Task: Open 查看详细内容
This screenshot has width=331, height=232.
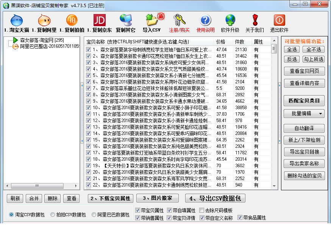Action: (304, 83)
